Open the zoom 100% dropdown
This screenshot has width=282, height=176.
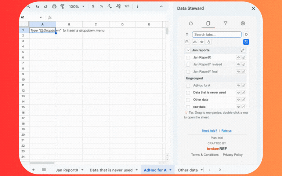(x=77, y=7)
